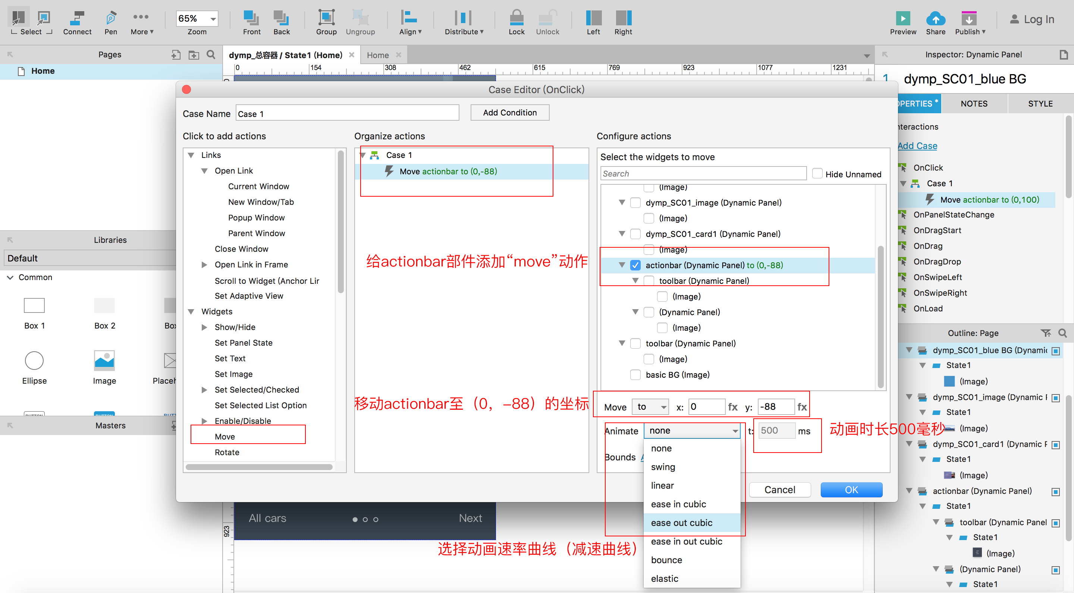The height and width of the screenshot is (593, 1074).
Task: Click the Add Case link
Action: pos(917,146)
